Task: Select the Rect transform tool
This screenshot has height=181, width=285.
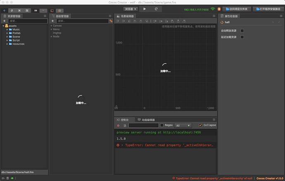Action: (27, 11)
